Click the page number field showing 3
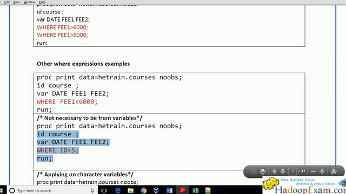 [x=292, y=171]
